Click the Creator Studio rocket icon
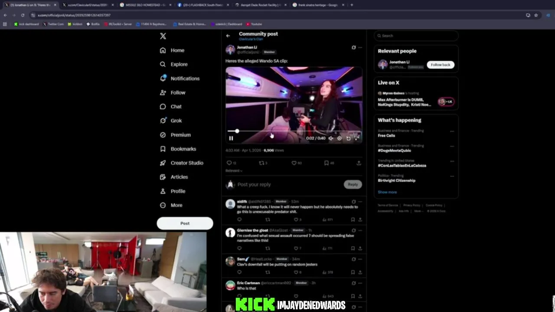The image size is (555, 312). [163, 163]
